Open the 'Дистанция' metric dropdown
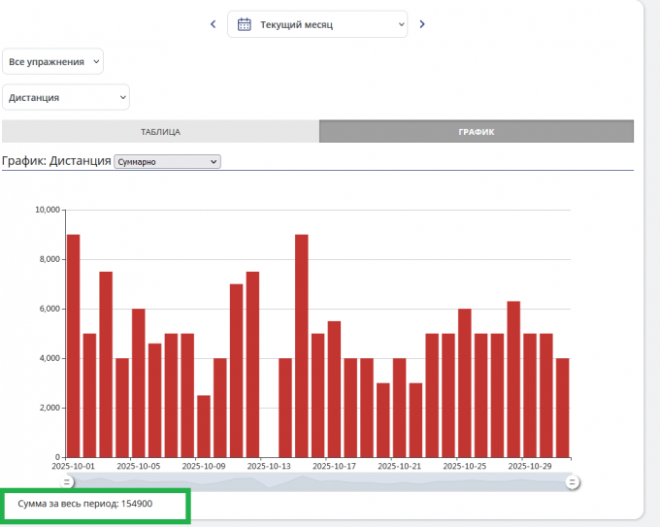The image size is (660, 527). coord(66,97)
